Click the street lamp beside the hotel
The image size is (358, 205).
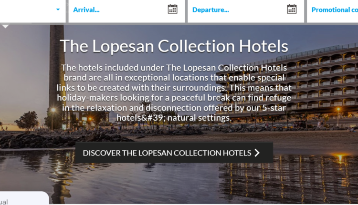coord(338,110)
